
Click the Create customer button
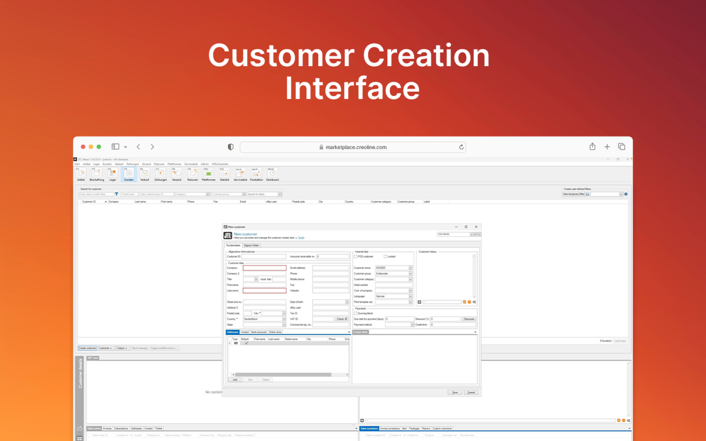(87, 348)
